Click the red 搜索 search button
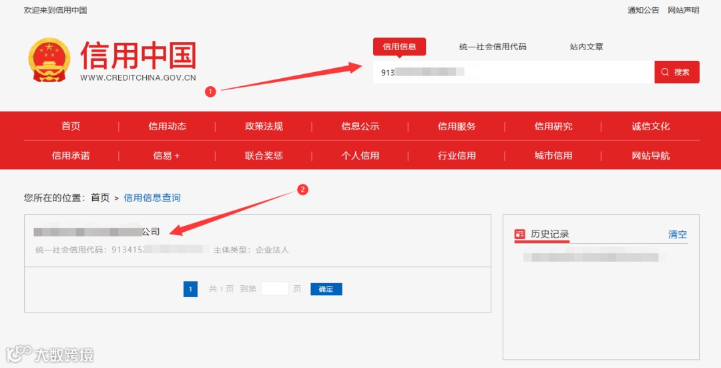This screenshot has width=721, height=368. (x=676, y=72)
